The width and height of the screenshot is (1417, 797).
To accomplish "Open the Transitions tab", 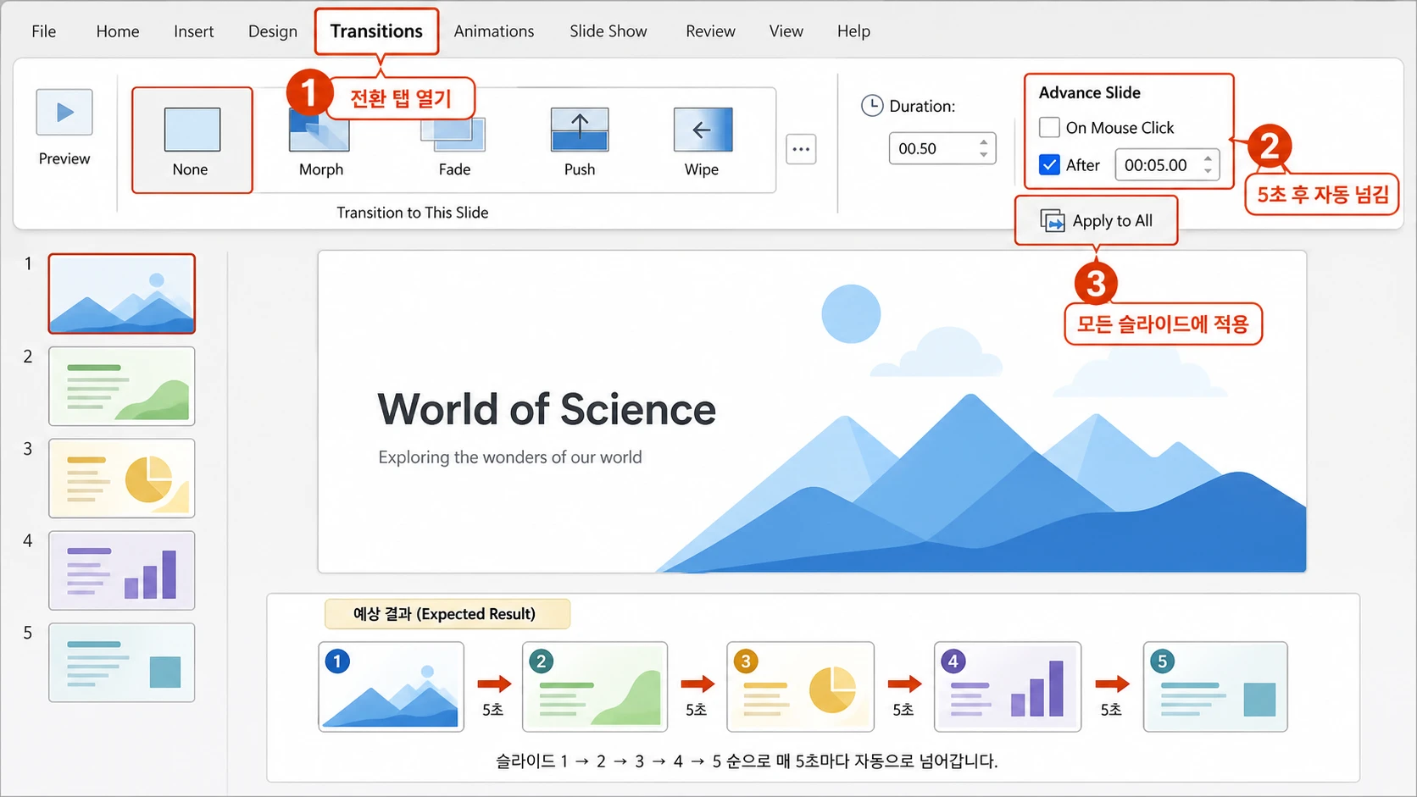I will [376, 31].
